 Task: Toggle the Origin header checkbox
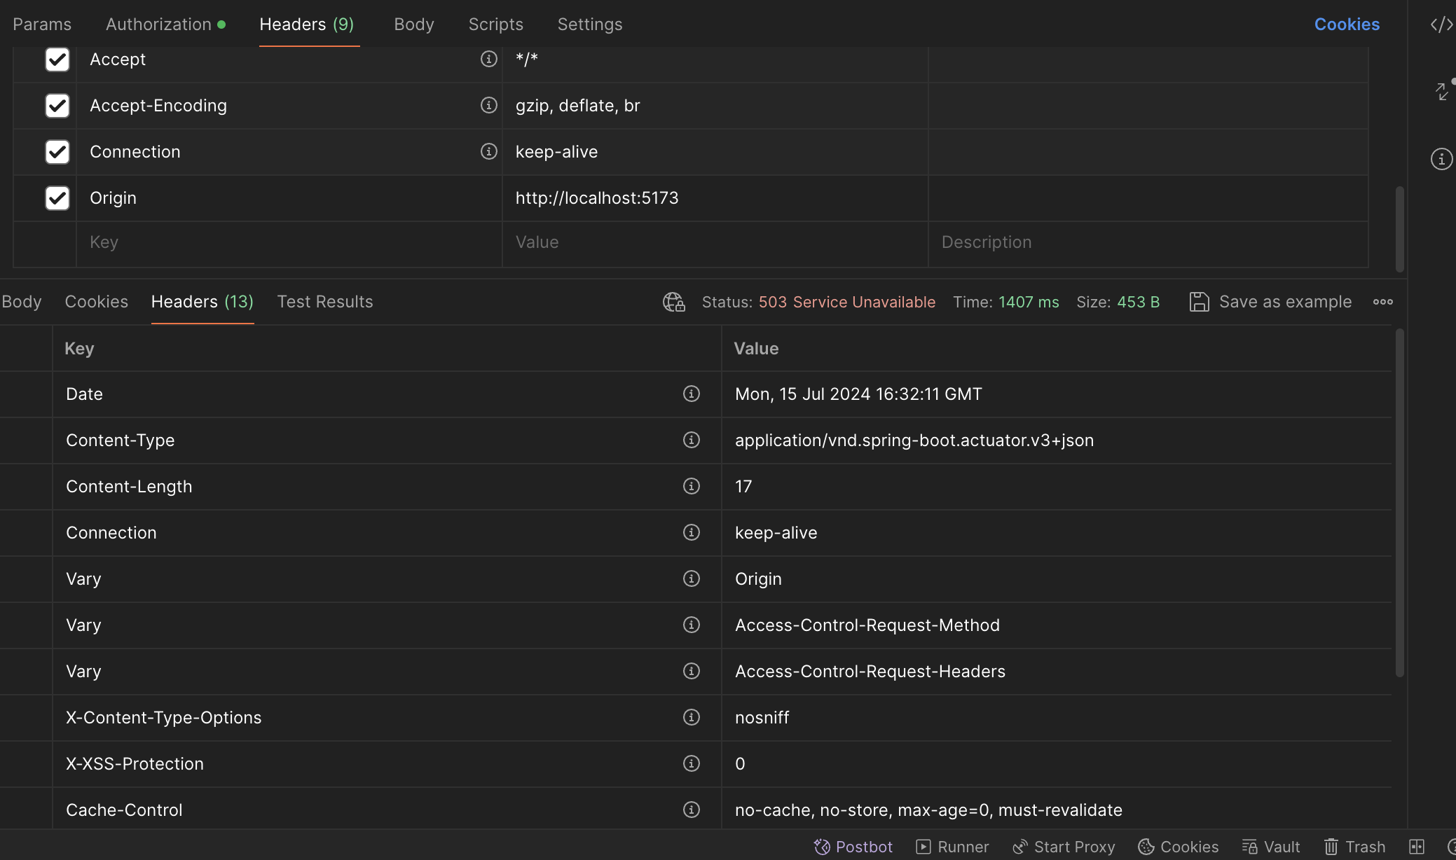[57, 198]
